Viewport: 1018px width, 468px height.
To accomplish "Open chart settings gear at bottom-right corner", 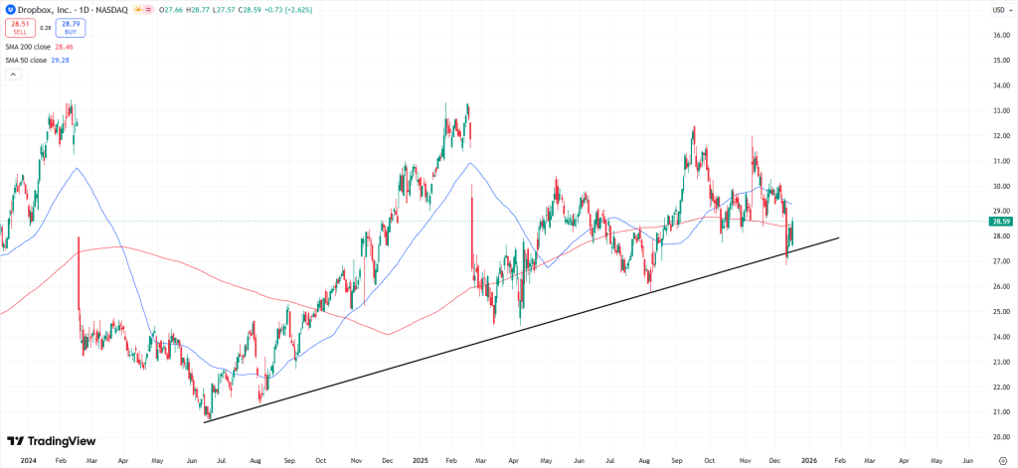I will pyautogui.click(x=1002, y=461).
